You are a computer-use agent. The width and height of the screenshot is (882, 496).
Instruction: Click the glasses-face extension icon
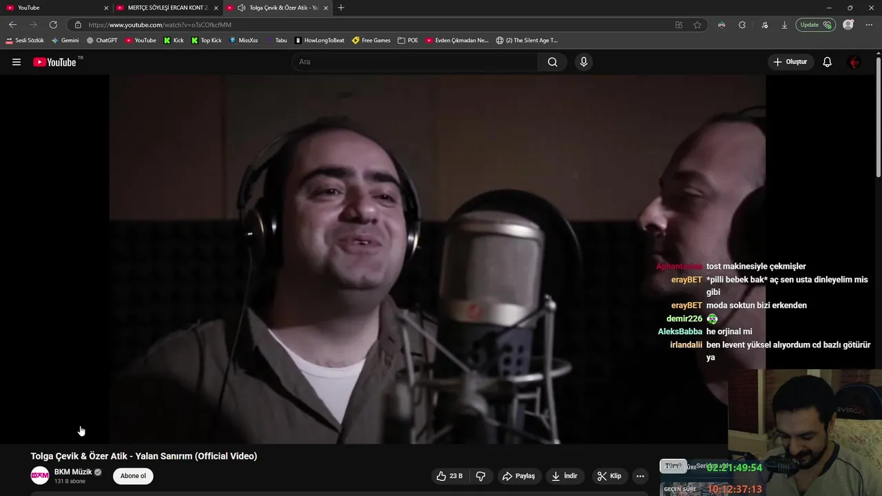coord(721,25)
